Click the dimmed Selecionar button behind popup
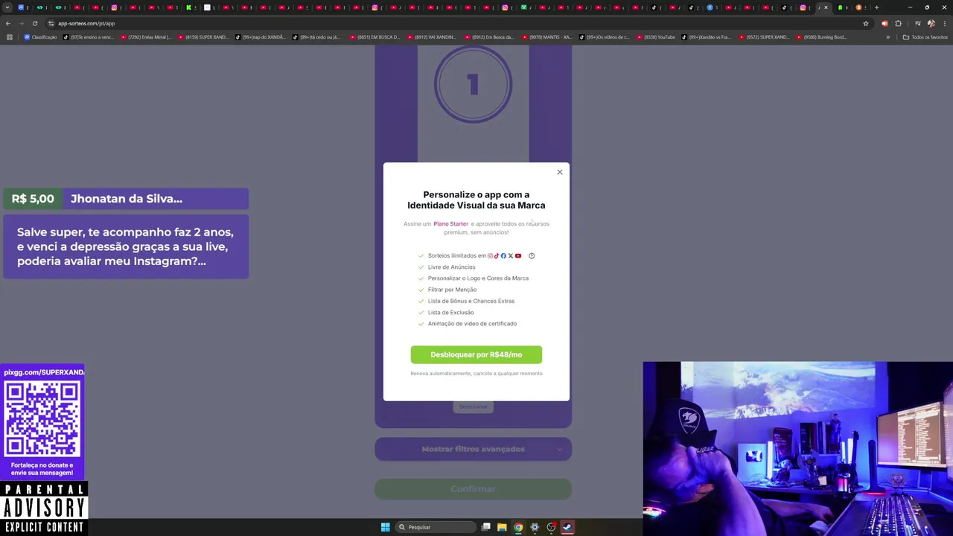 pos(473,406)
